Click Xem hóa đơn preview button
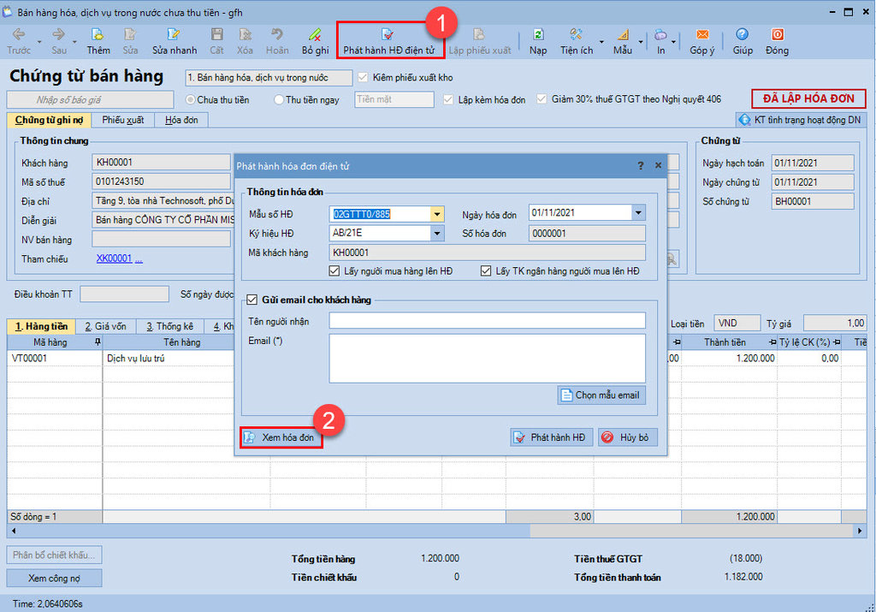Screen dimensions: 876x612 point(281,437)
